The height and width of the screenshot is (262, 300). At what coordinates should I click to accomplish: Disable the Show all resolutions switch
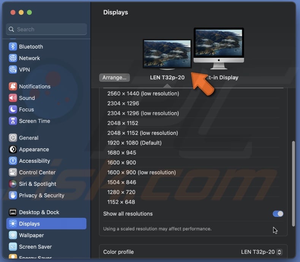point(278,214)
